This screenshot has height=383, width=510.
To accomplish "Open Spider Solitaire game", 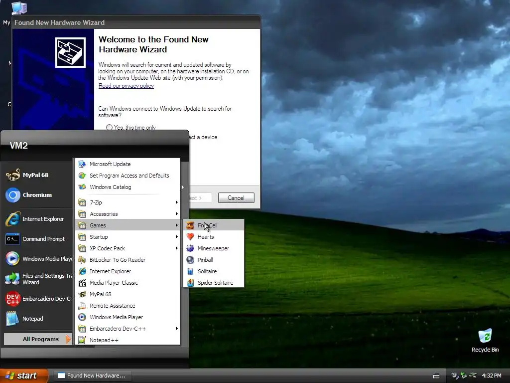I will coord(214,283).
